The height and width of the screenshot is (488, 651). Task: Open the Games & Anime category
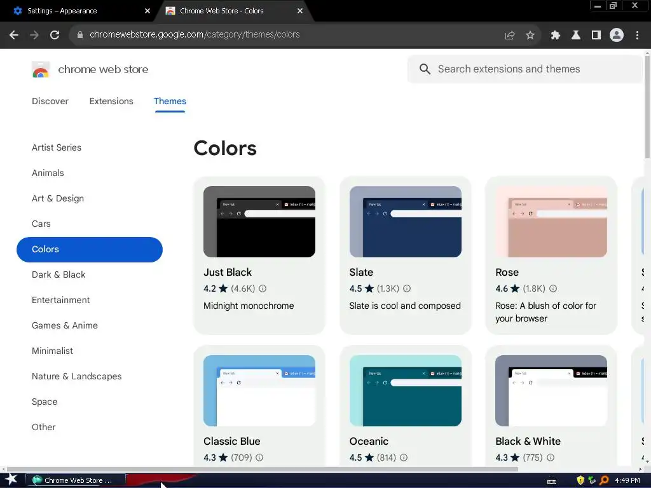coord(65,325)
